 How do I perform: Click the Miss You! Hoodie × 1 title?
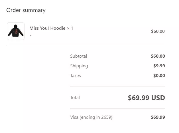51,28
